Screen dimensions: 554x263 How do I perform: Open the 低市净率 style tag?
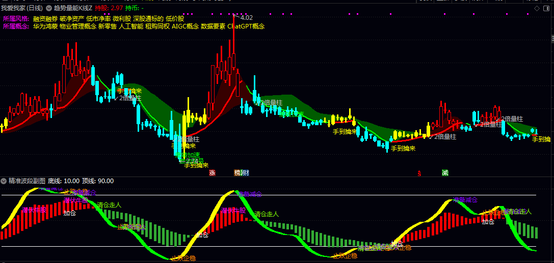click(98, 18)
